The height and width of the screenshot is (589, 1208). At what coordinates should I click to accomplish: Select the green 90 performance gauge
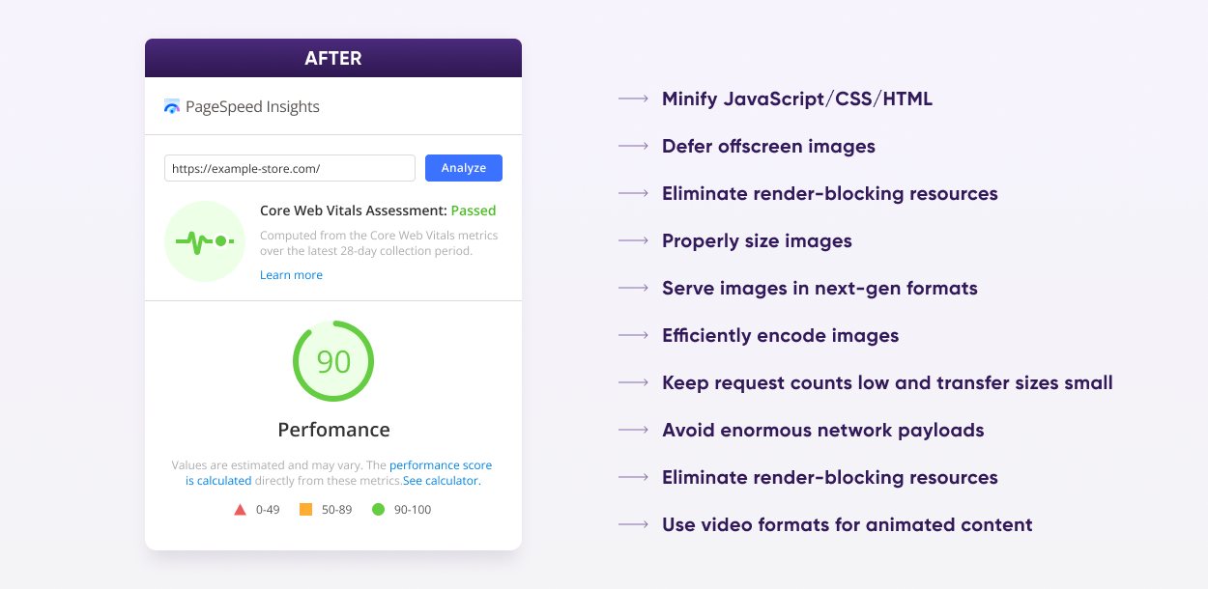point(333,360)
